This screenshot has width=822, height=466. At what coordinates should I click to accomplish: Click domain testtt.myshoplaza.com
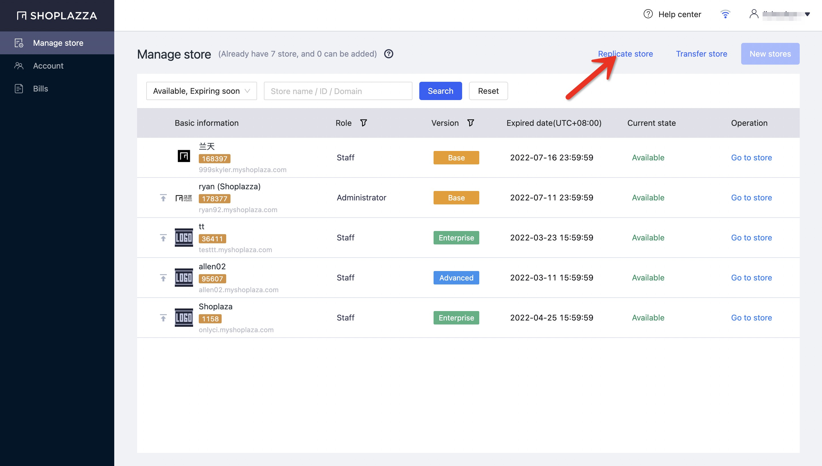[x=235, y=250]
